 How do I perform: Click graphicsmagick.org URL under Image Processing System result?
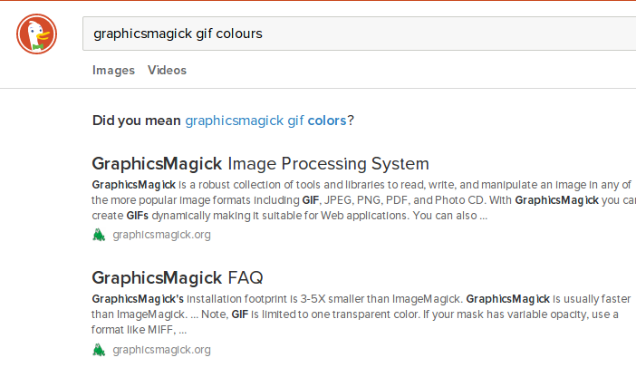[162, 235]
